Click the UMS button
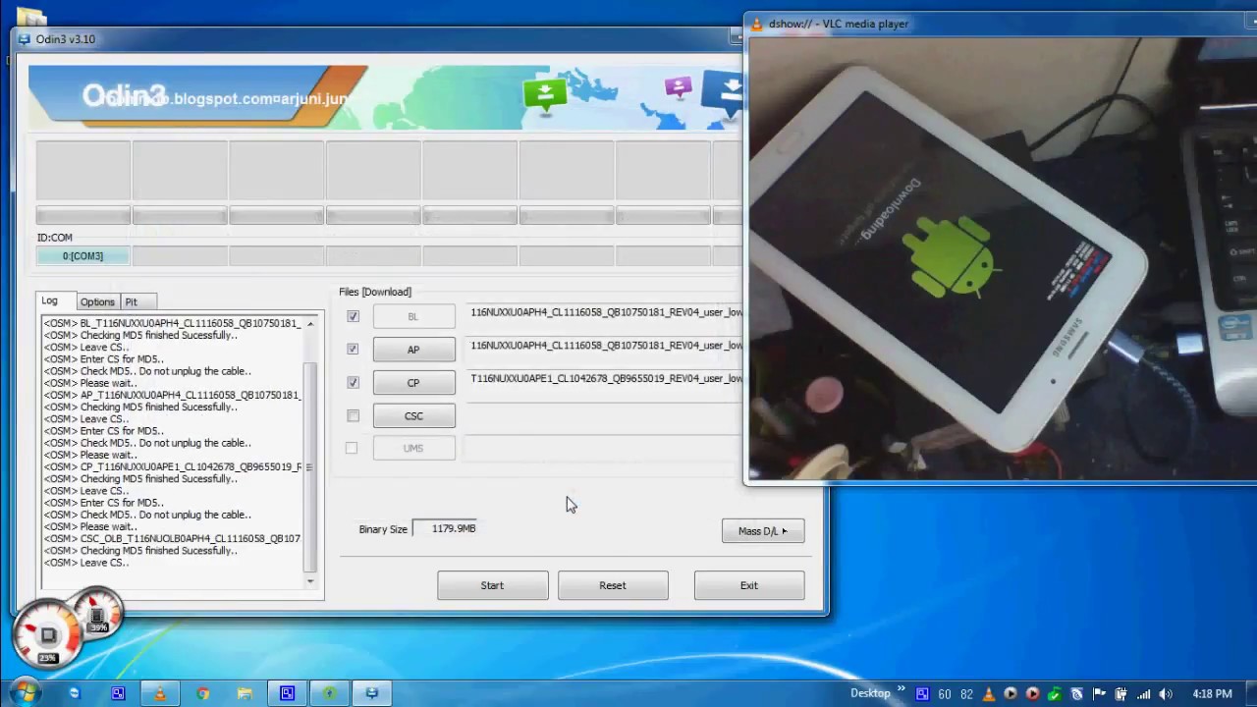 tap(413, 449)
